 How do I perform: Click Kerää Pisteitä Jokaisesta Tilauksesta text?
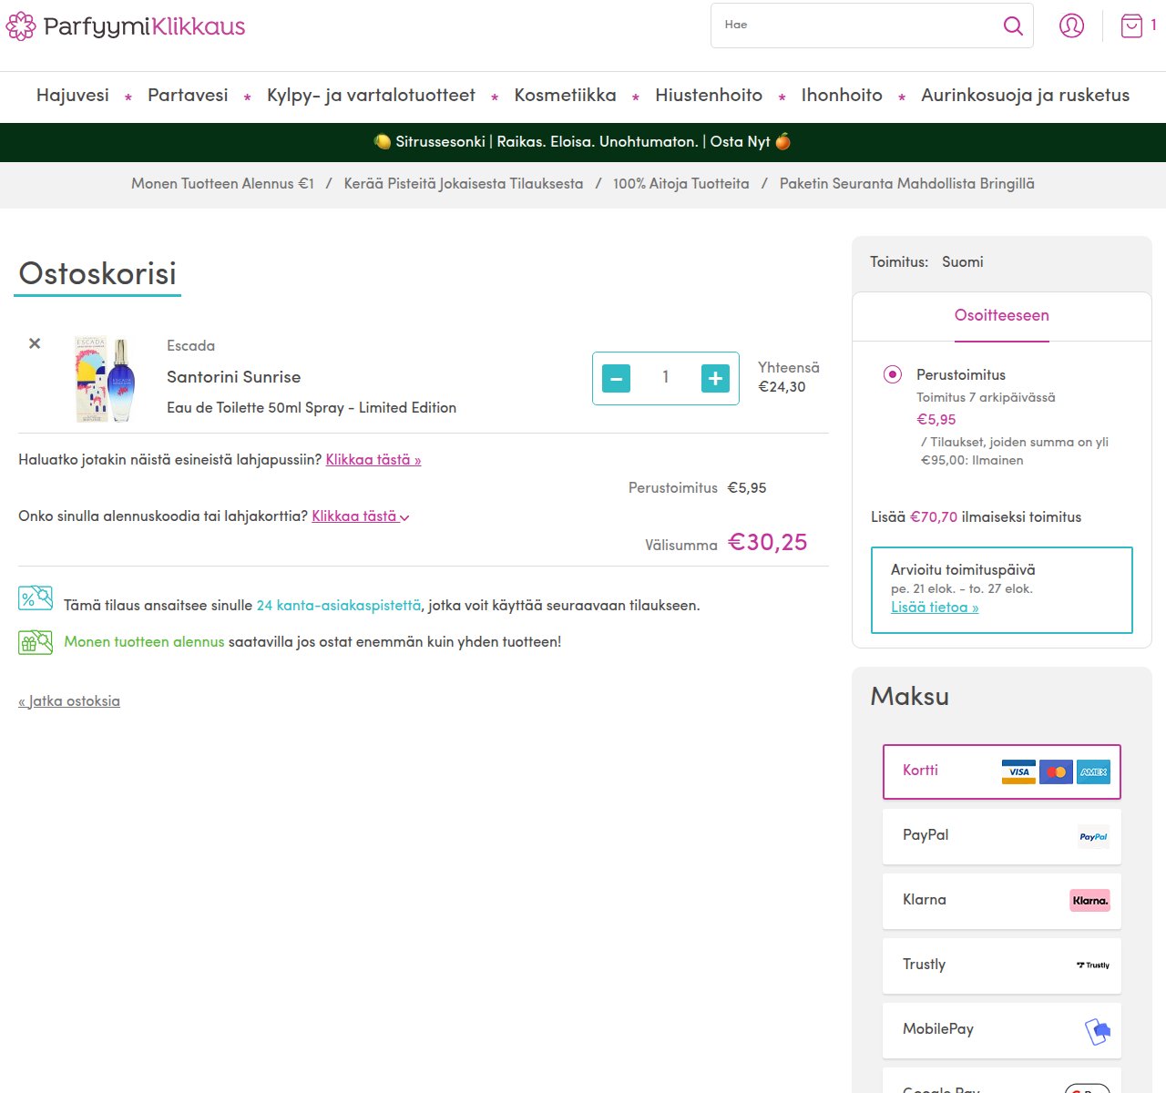(x=464, y=184)
